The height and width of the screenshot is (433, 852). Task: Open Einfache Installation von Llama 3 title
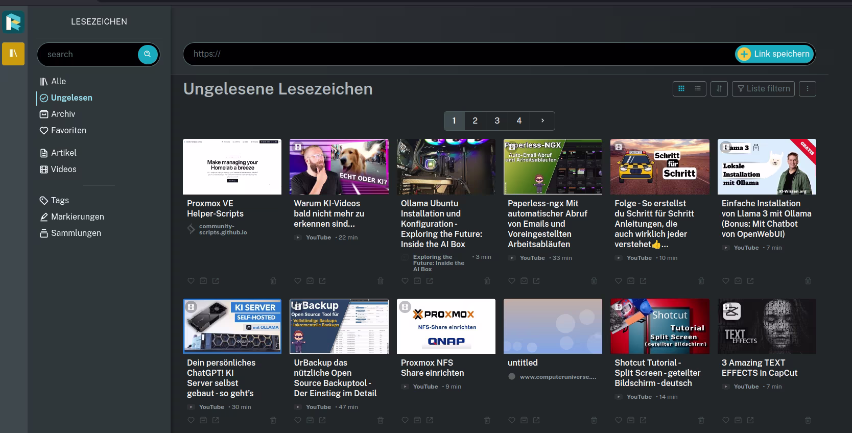click(x=767, y=219)
